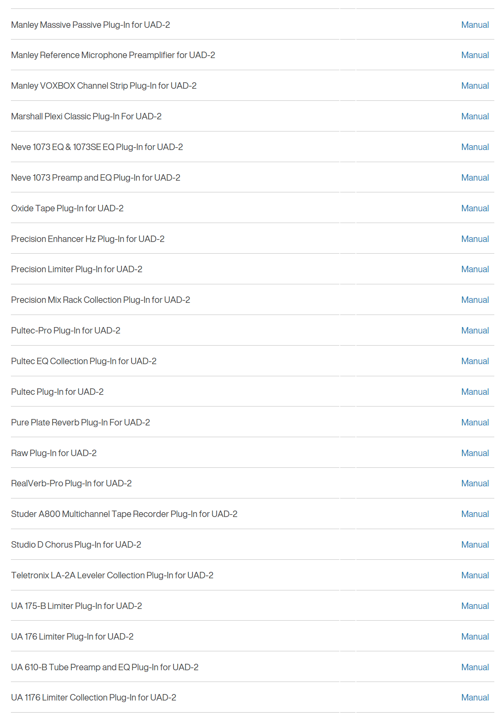Open RealVerb-Pro Plug-In manual
The height and width of the screenshot is (713, 504).
point(475,483)
